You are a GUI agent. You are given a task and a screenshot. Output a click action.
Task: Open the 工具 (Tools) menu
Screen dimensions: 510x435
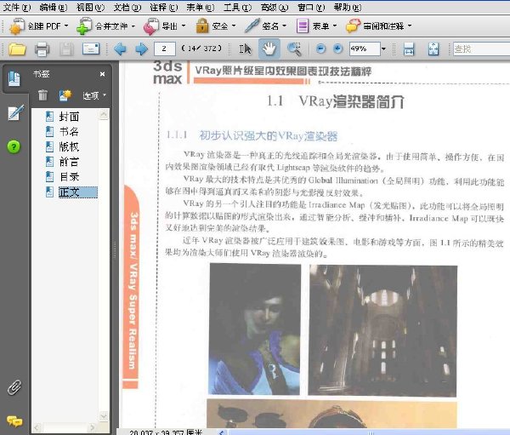click(x=237, y=7)
